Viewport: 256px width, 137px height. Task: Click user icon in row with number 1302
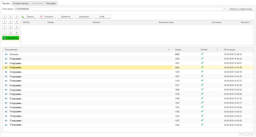point(6,125)
